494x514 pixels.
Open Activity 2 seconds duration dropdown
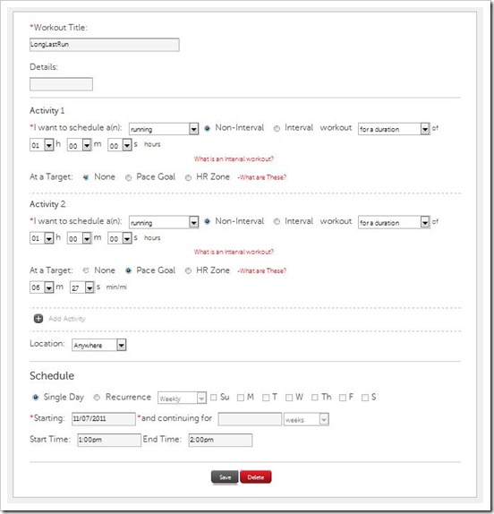pos(120,238)
